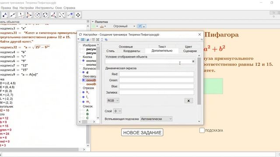Image resolution: width=280 pixels, height=157 pixels.
Task: Open the RGB color model dropdown
Action: (x=113, y=101)
